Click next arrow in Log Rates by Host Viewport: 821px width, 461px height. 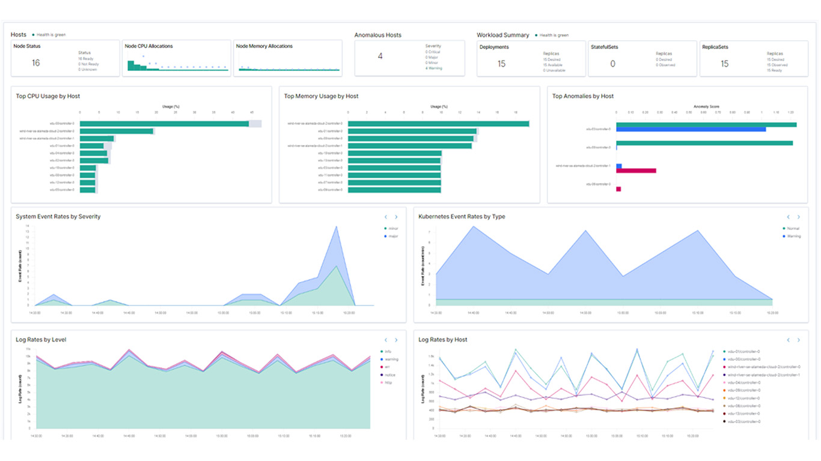point(799,340)
